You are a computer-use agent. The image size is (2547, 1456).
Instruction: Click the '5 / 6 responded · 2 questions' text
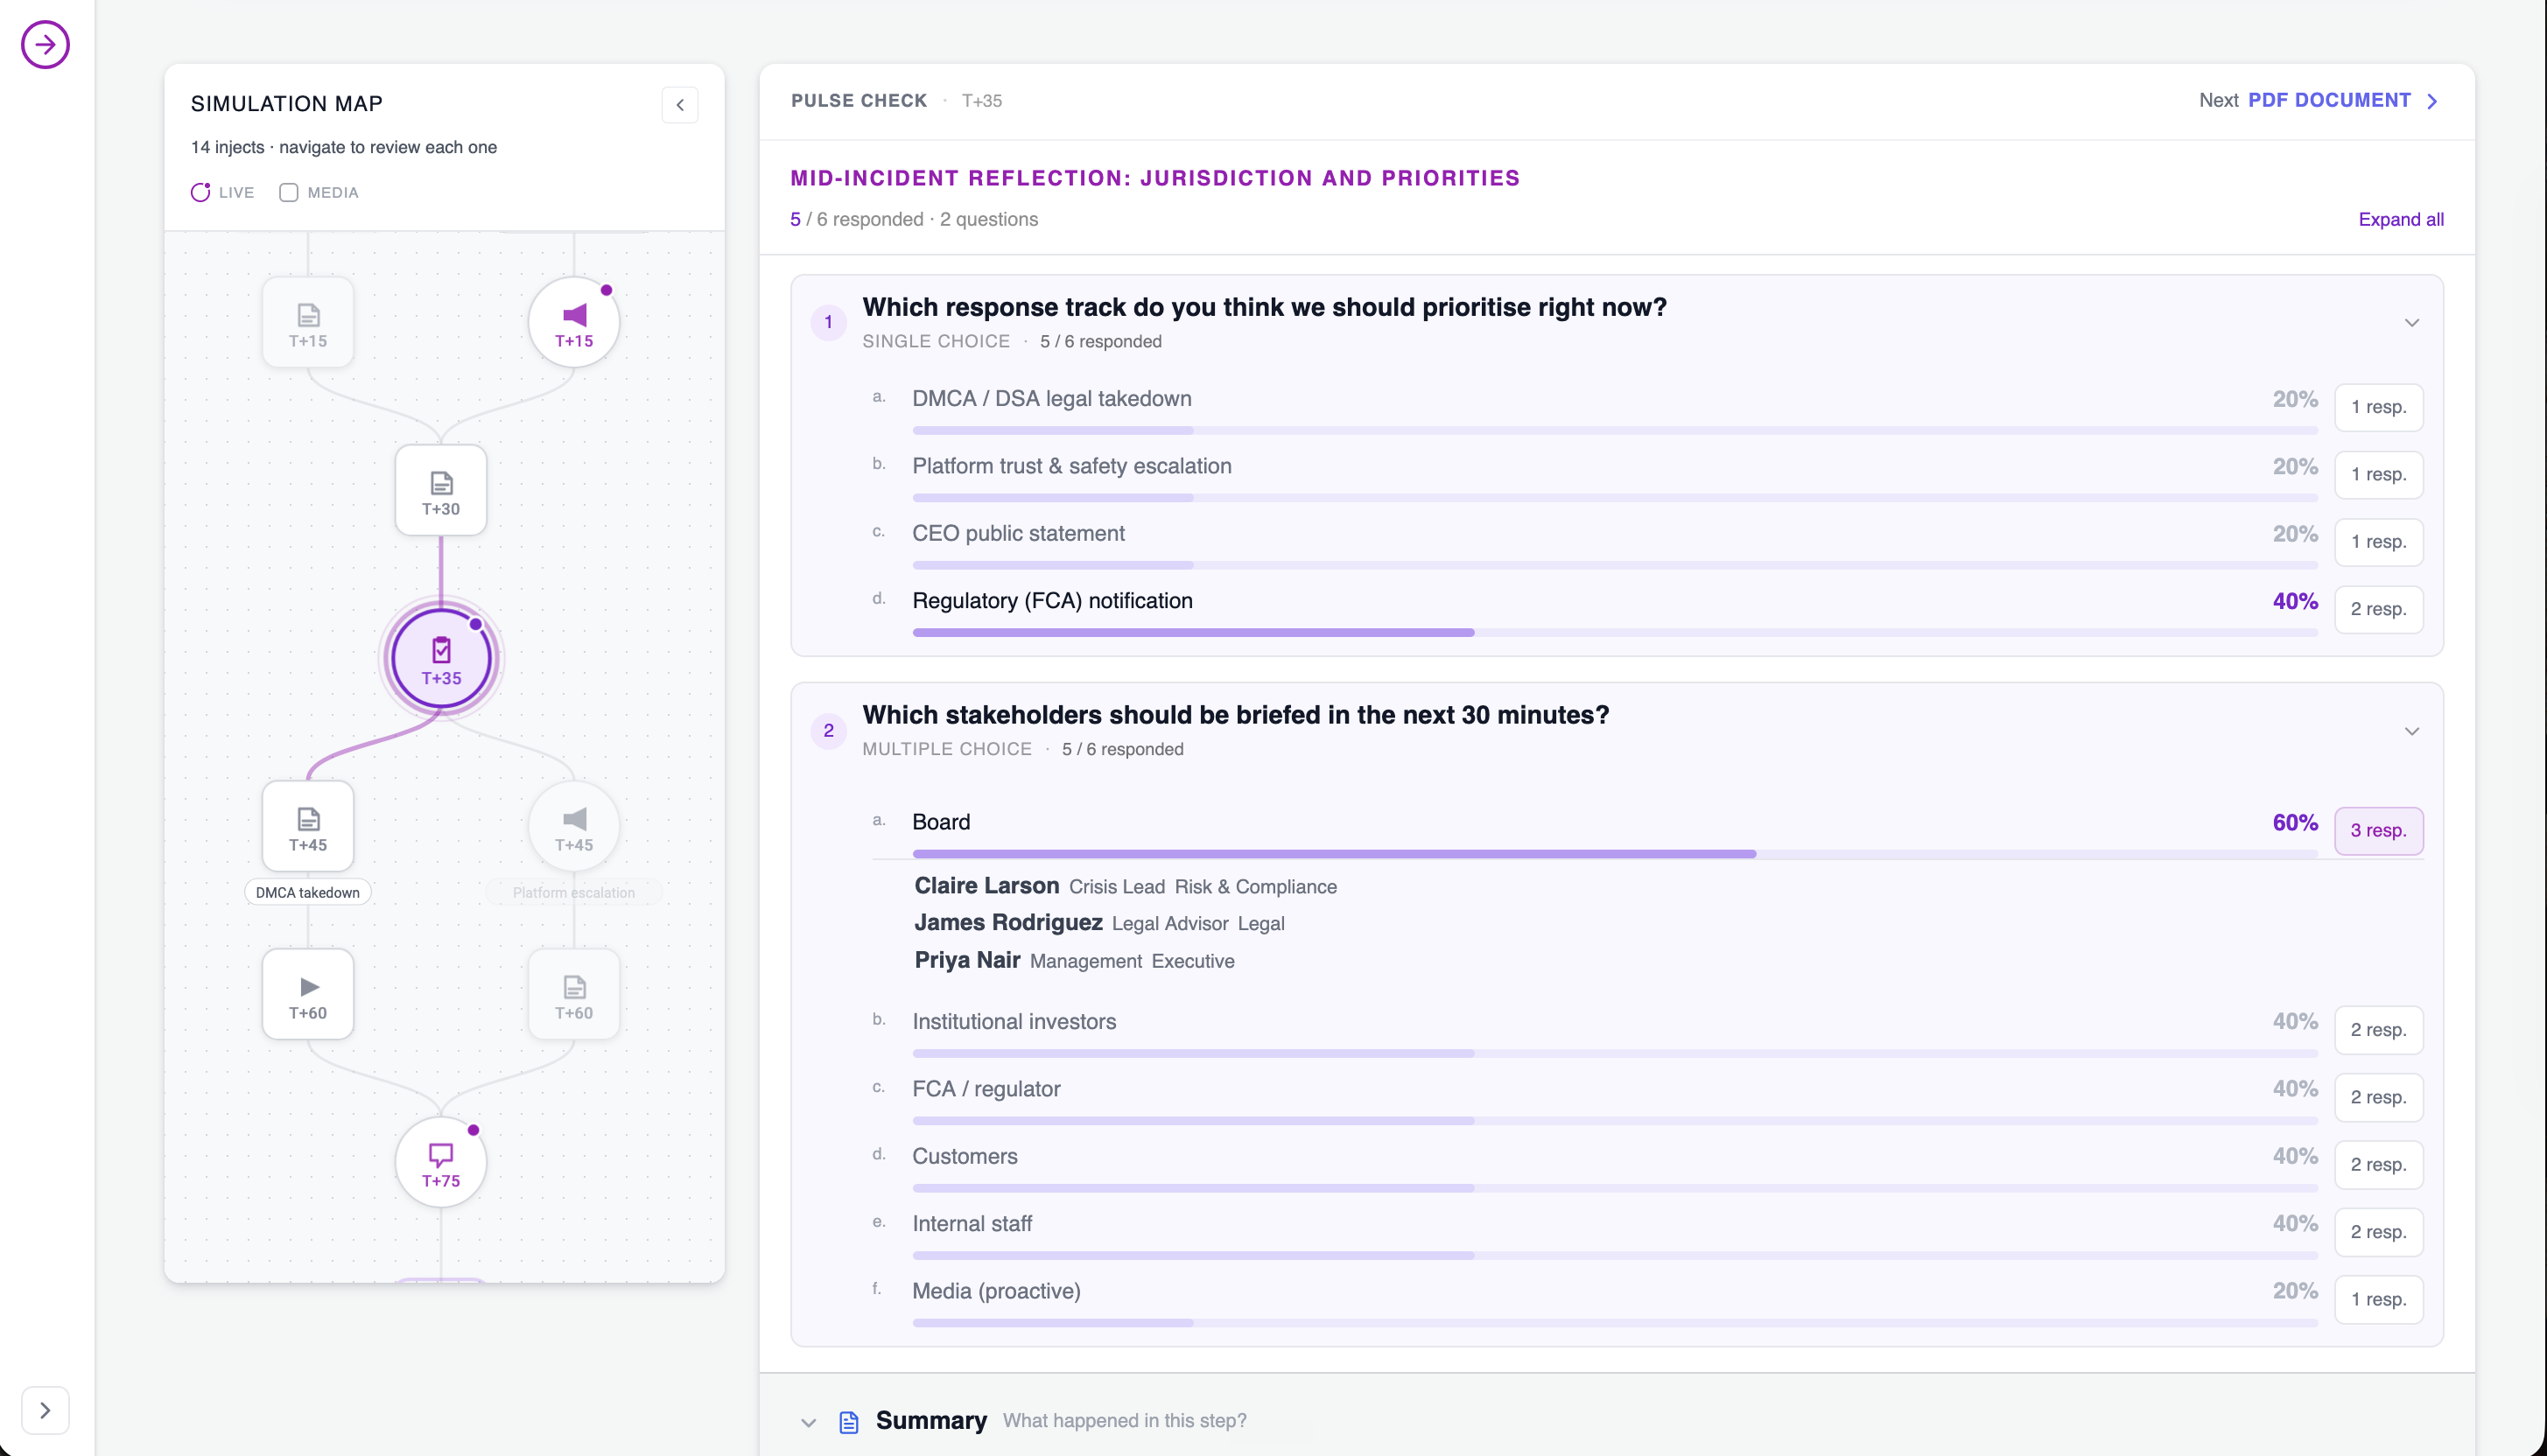(914, 219)
